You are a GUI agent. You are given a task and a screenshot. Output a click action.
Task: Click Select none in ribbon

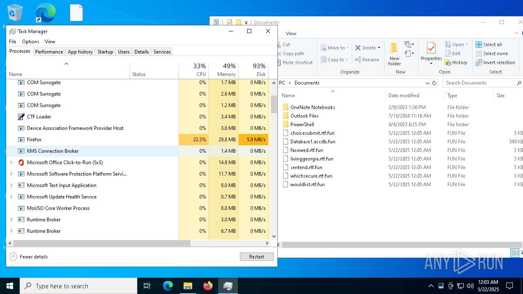(492, 53)
